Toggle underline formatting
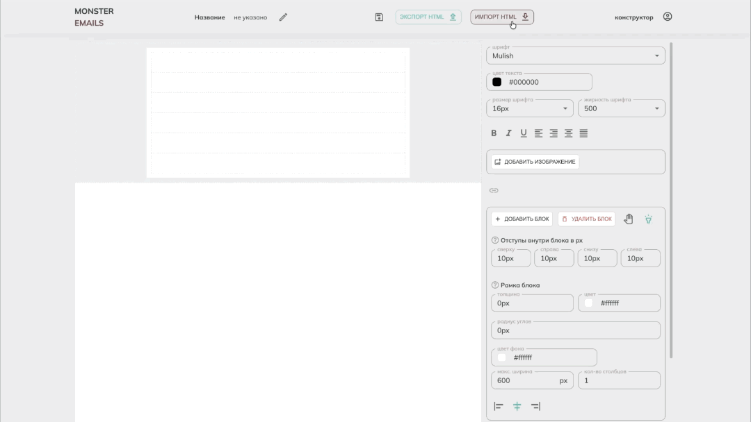751x422 pixels. point(524,133)
